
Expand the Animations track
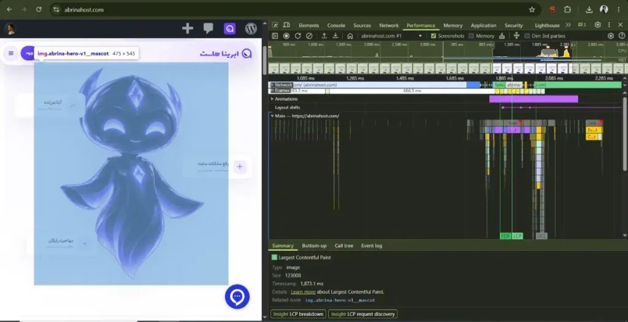272,99
